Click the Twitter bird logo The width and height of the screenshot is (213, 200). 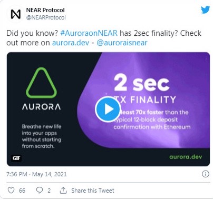(x=206, y=10)
